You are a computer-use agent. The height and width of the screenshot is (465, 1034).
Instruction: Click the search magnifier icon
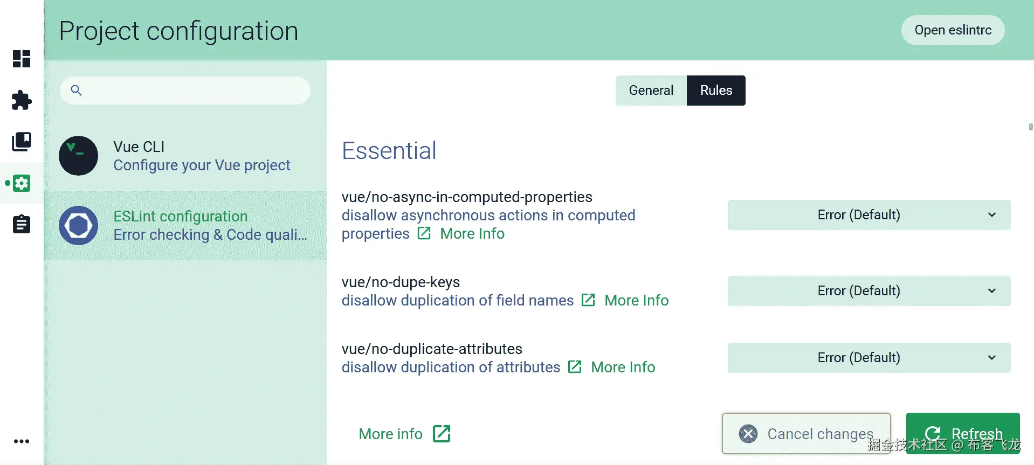pos(77,91)
